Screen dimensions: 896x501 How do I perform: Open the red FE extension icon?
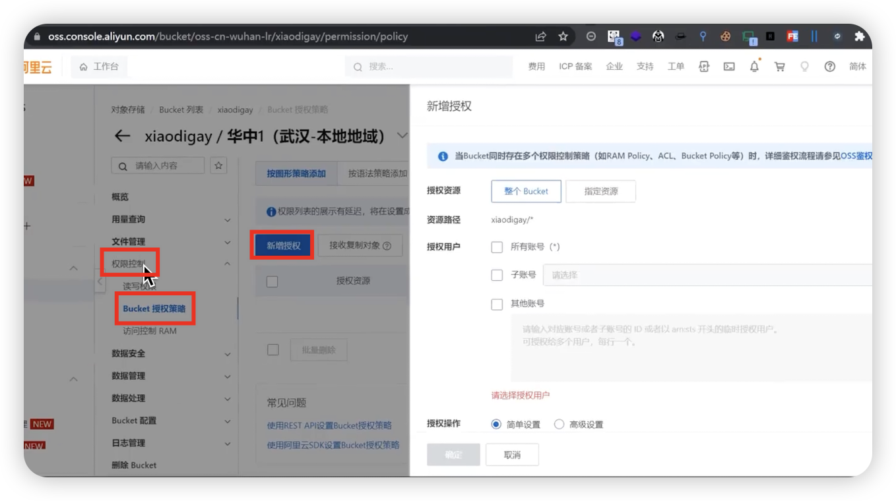click(x=792, y=37)
